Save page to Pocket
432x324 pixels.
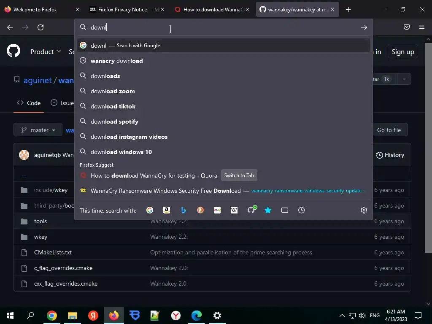pos(407,27)
